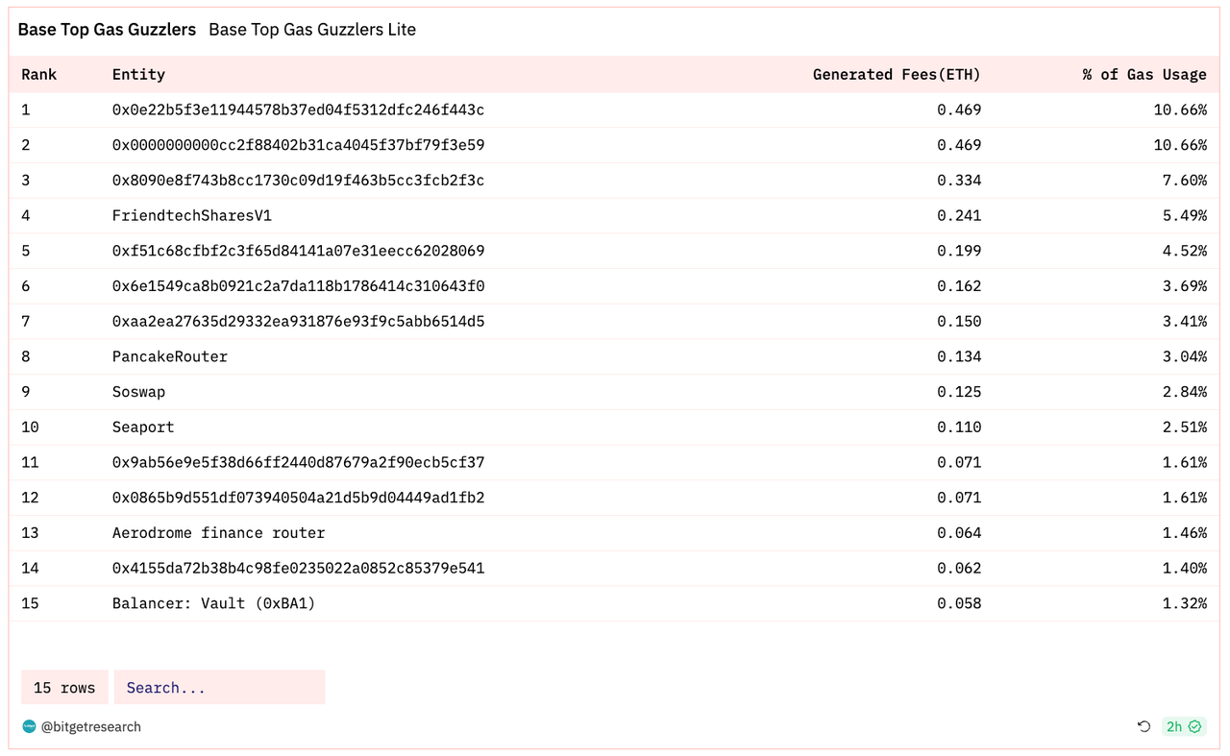Click the 15 rows counter

click(x=64, y=688)
